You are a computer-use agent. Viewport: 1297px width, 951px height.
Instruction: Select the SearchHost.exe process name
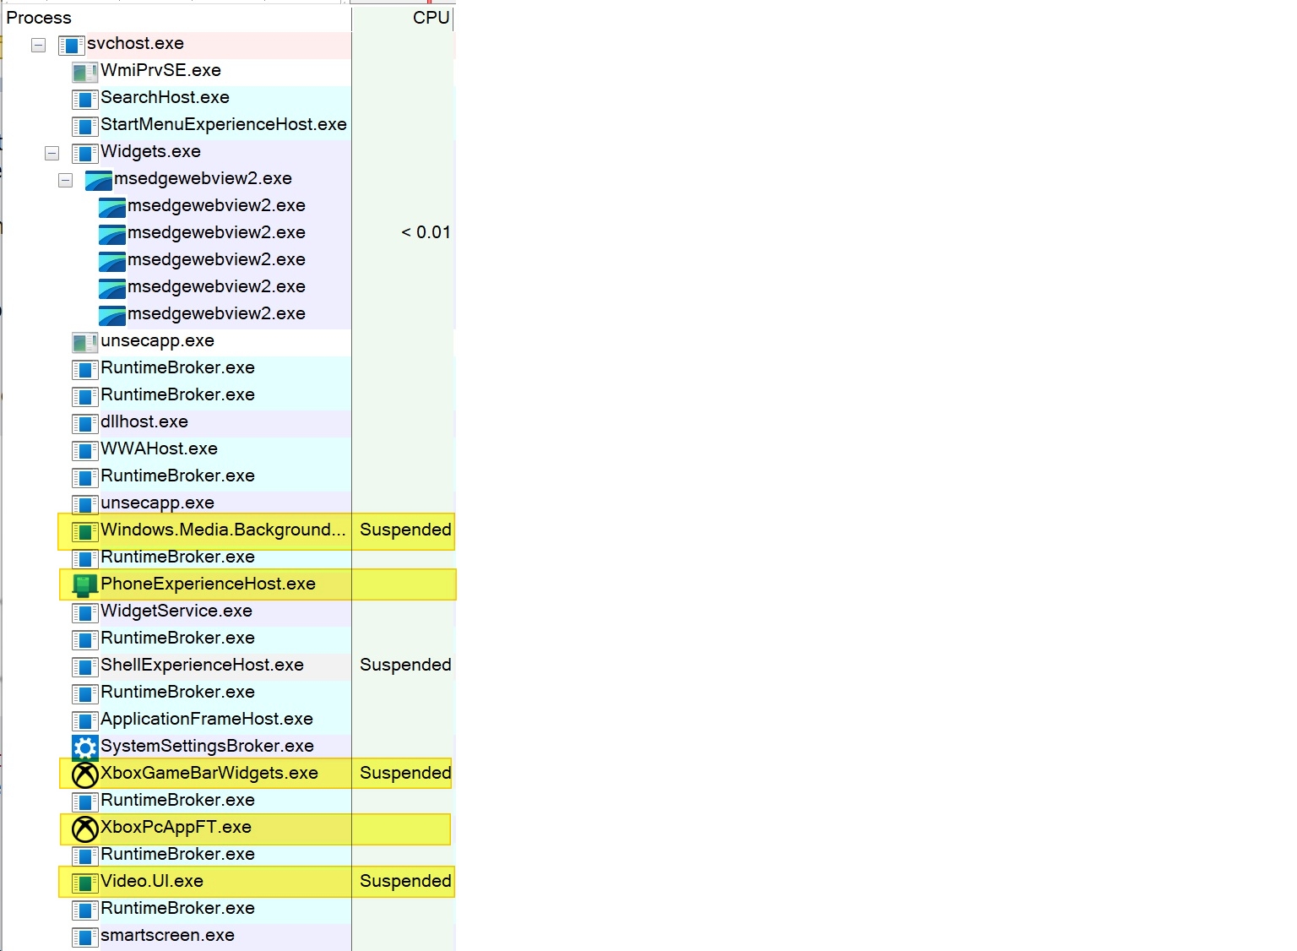165,97
